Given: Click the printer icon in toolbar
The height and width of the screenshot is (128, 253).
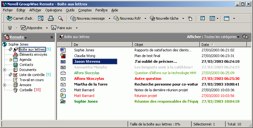Looking at the screenshot, I should tap(51, 18).
